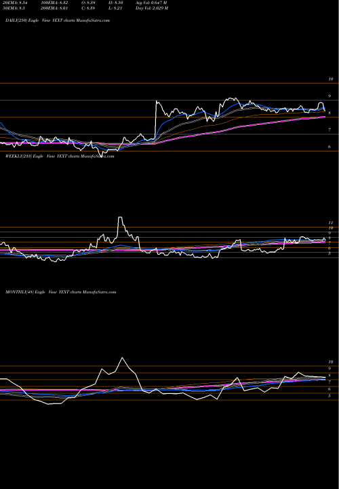Click the 7 price label on the monthly chart
The width and height of the screenshot is (339, 489).
click(330, 382)
